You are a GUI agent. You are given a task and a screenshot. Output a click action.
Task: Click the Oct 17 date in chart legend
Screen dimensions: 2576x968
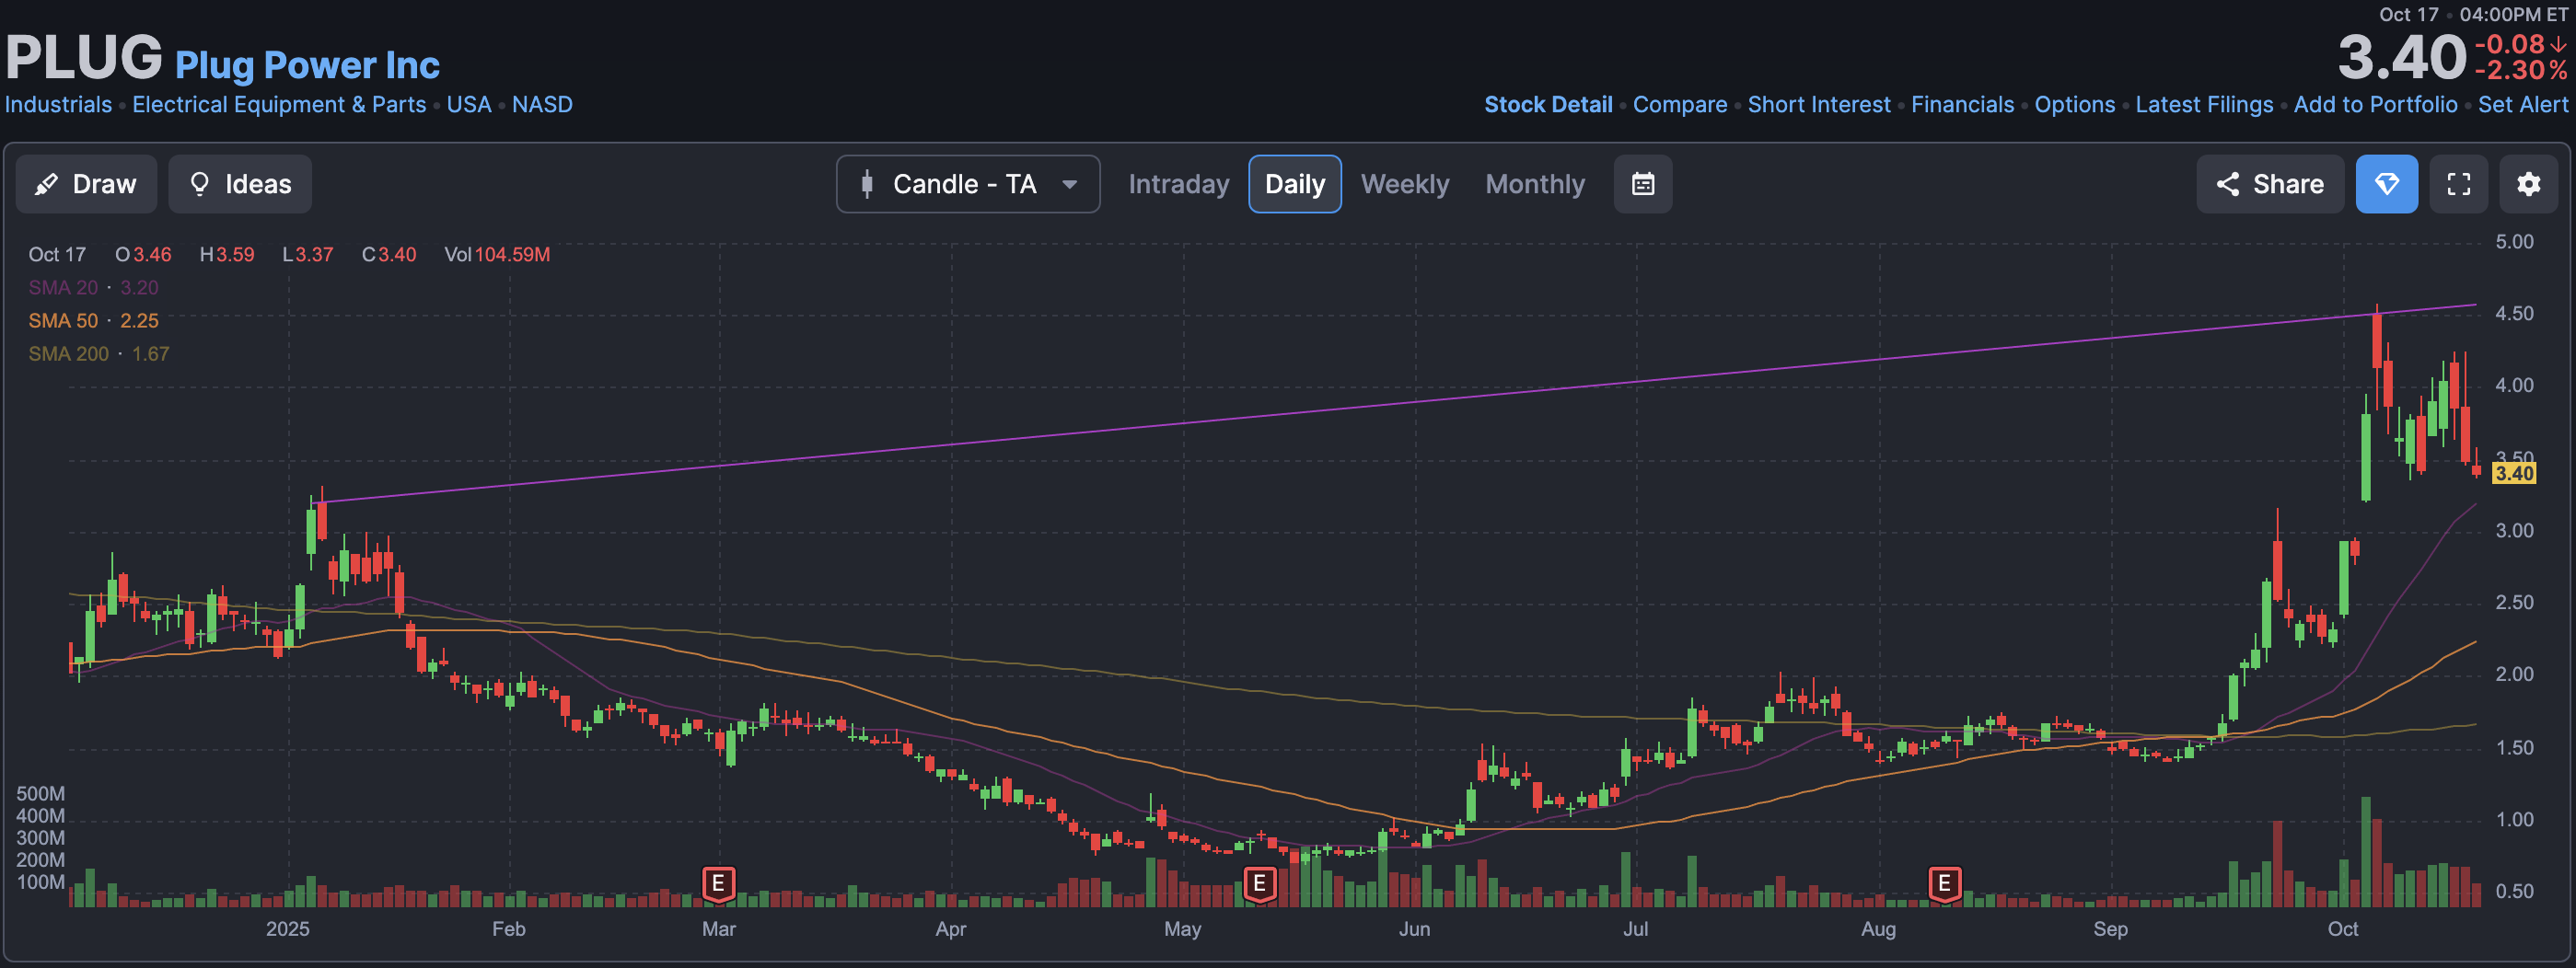click(57, 255)
